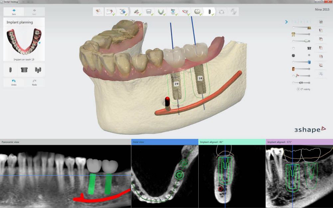Select the abutment icon in the Implant planning panel
This screenshot has width=333, height=208.
pyautogui.click(x=23, y=69)
